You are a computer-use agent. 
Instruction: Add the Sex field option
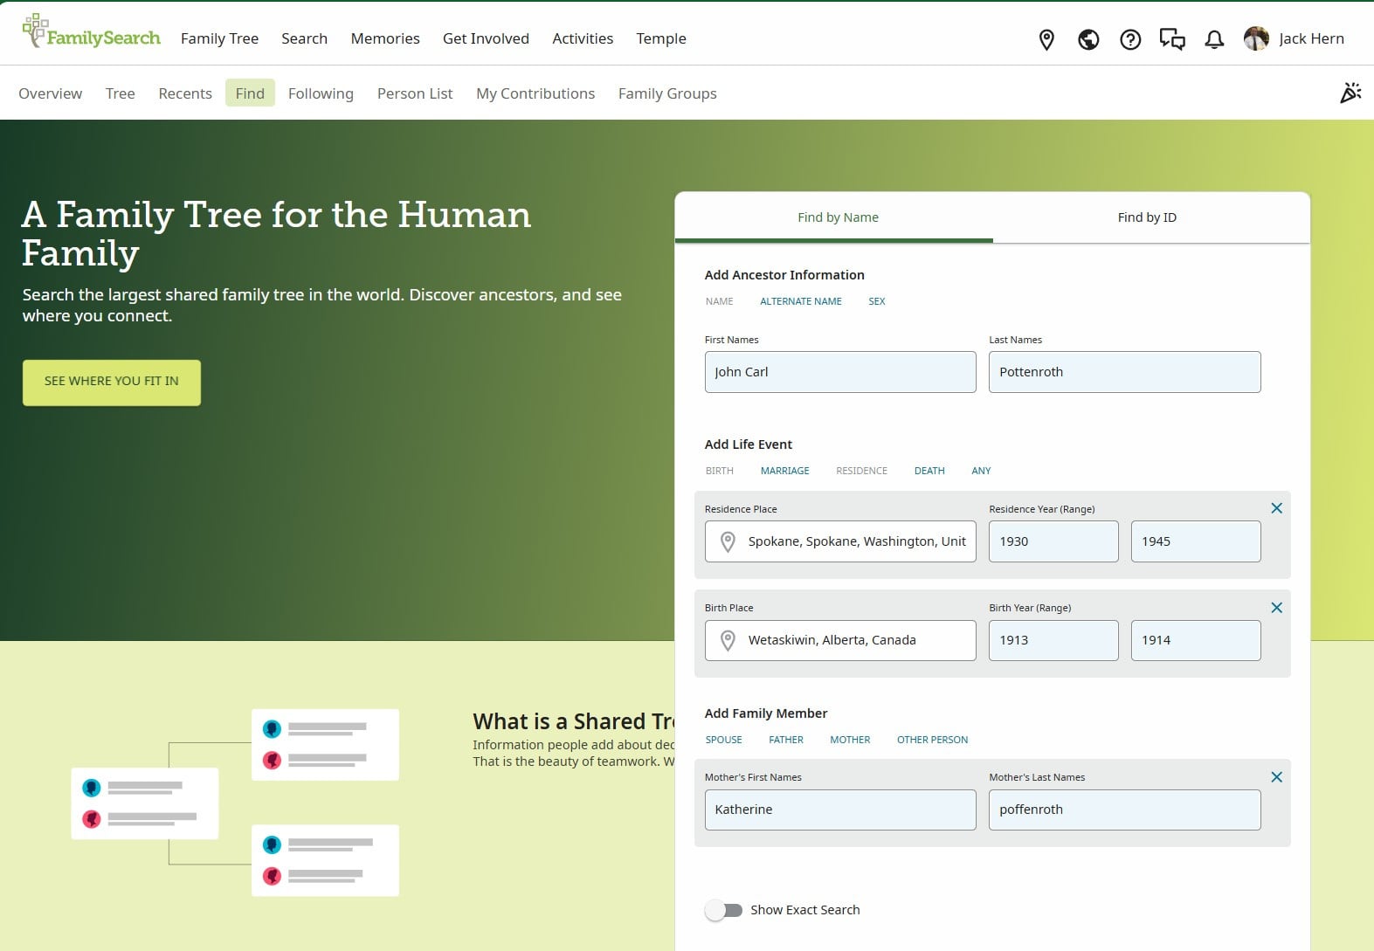(877, 301)
